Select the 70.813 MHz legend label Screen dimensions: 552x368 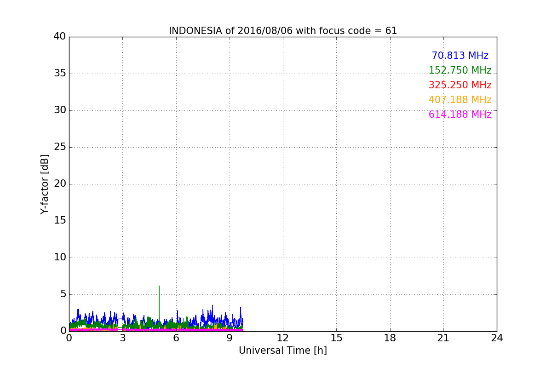point(460,56)
